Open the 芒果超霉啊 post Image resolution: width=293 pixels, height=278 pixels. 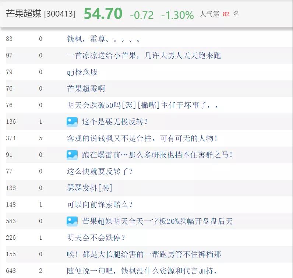[x=86, y=89]
